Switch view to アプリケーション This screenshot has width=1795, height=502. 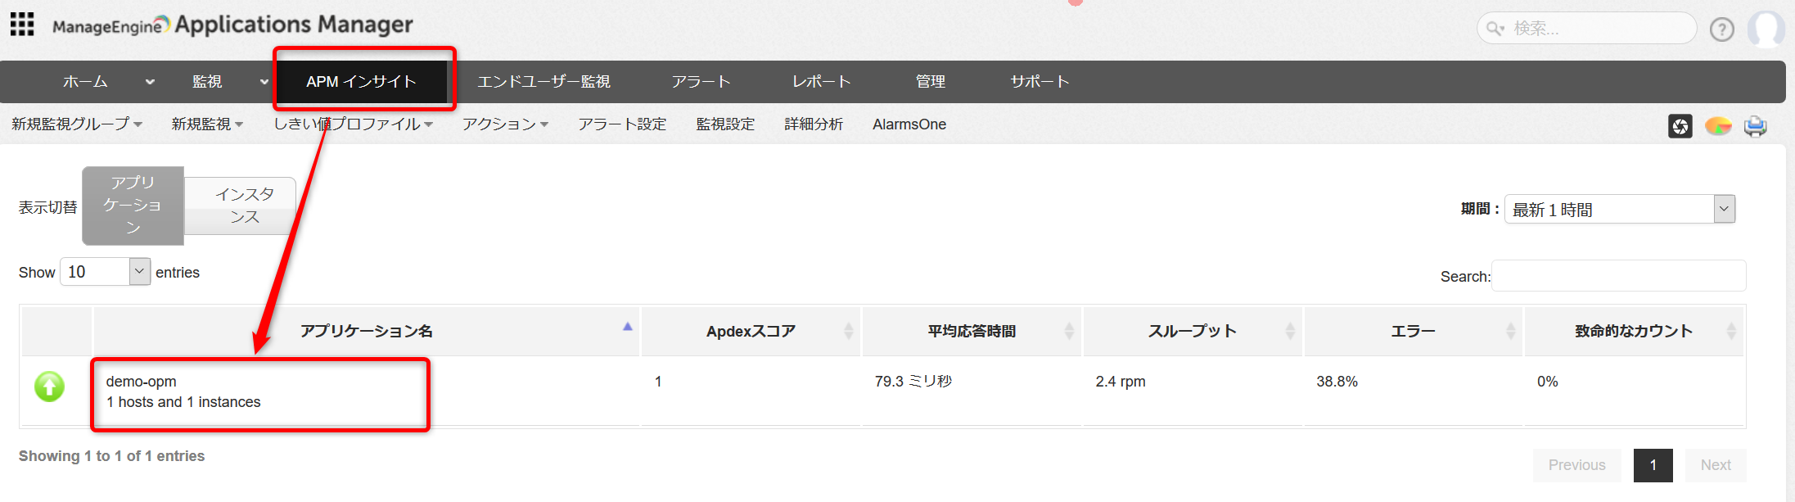click(133, 206)
